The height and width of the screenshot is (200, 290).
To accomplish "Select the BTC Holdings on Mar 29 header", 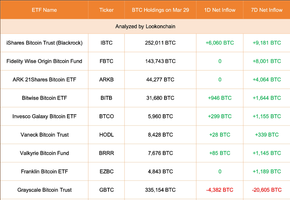I will (160, 10).
